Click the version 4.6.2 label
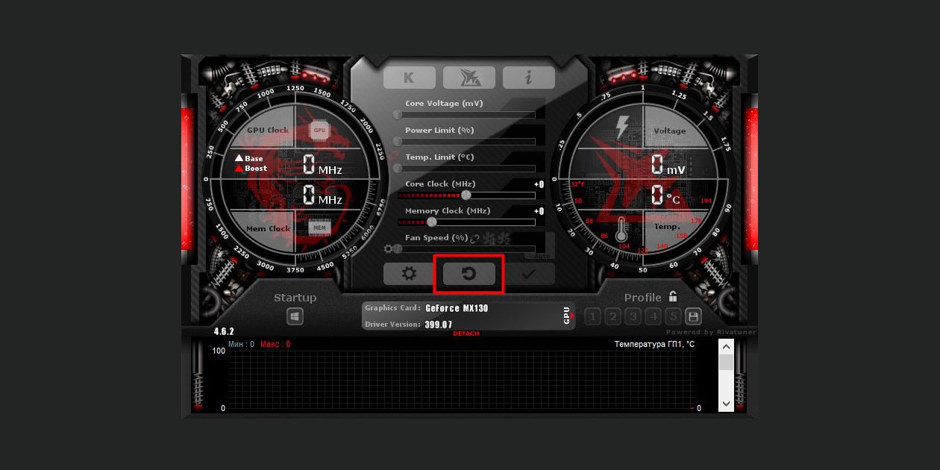 tap(224, 331)
